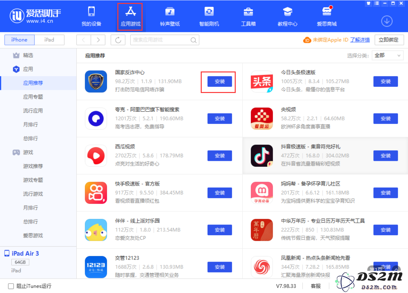Viewport: 408px width, 293px height.
Task: Open the 快手极速版 app icon
Action: tap(96, 193)
